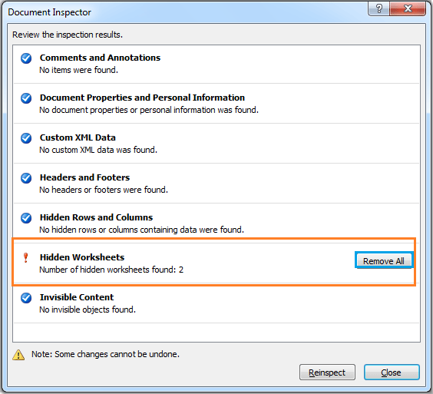This screenshot has width=433, height=394.
Task: Close the dialog with title bar X
Action: click(x=408, y=8)
